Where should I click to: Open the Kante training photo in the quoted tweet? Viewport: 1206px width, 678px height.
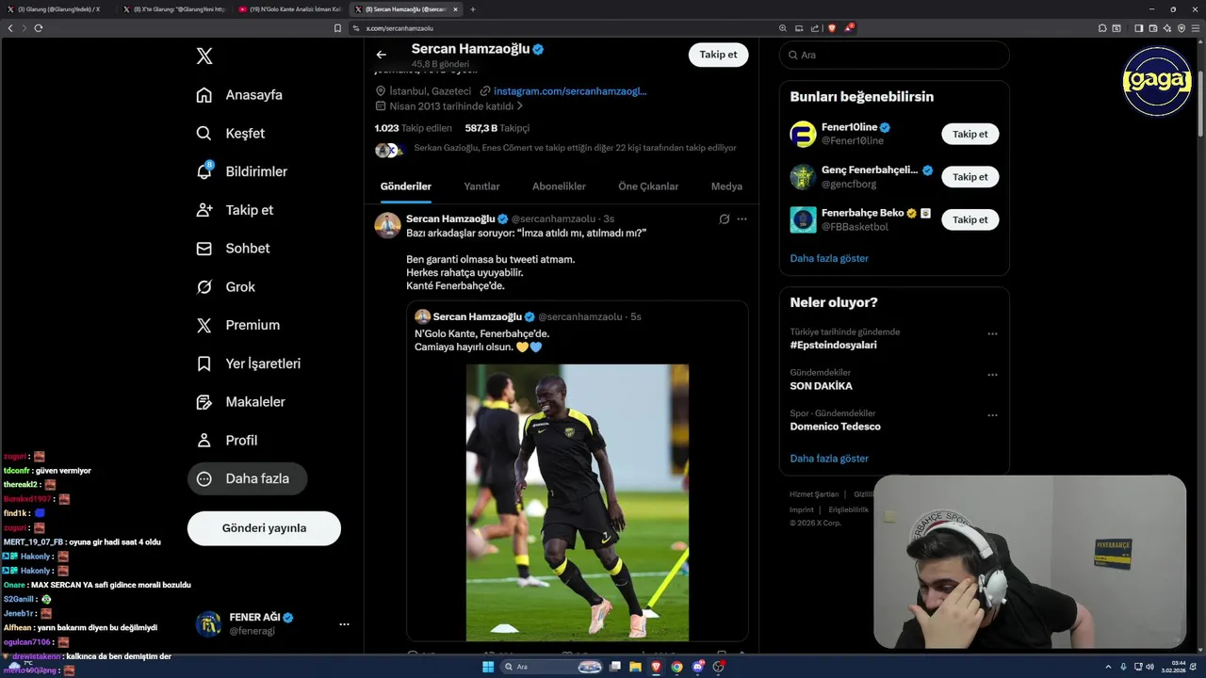click(577, 503)
